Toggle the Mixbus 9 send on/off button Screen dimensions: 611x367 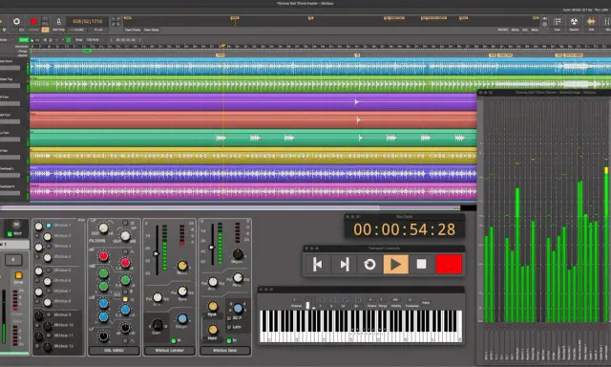(49, 314)
